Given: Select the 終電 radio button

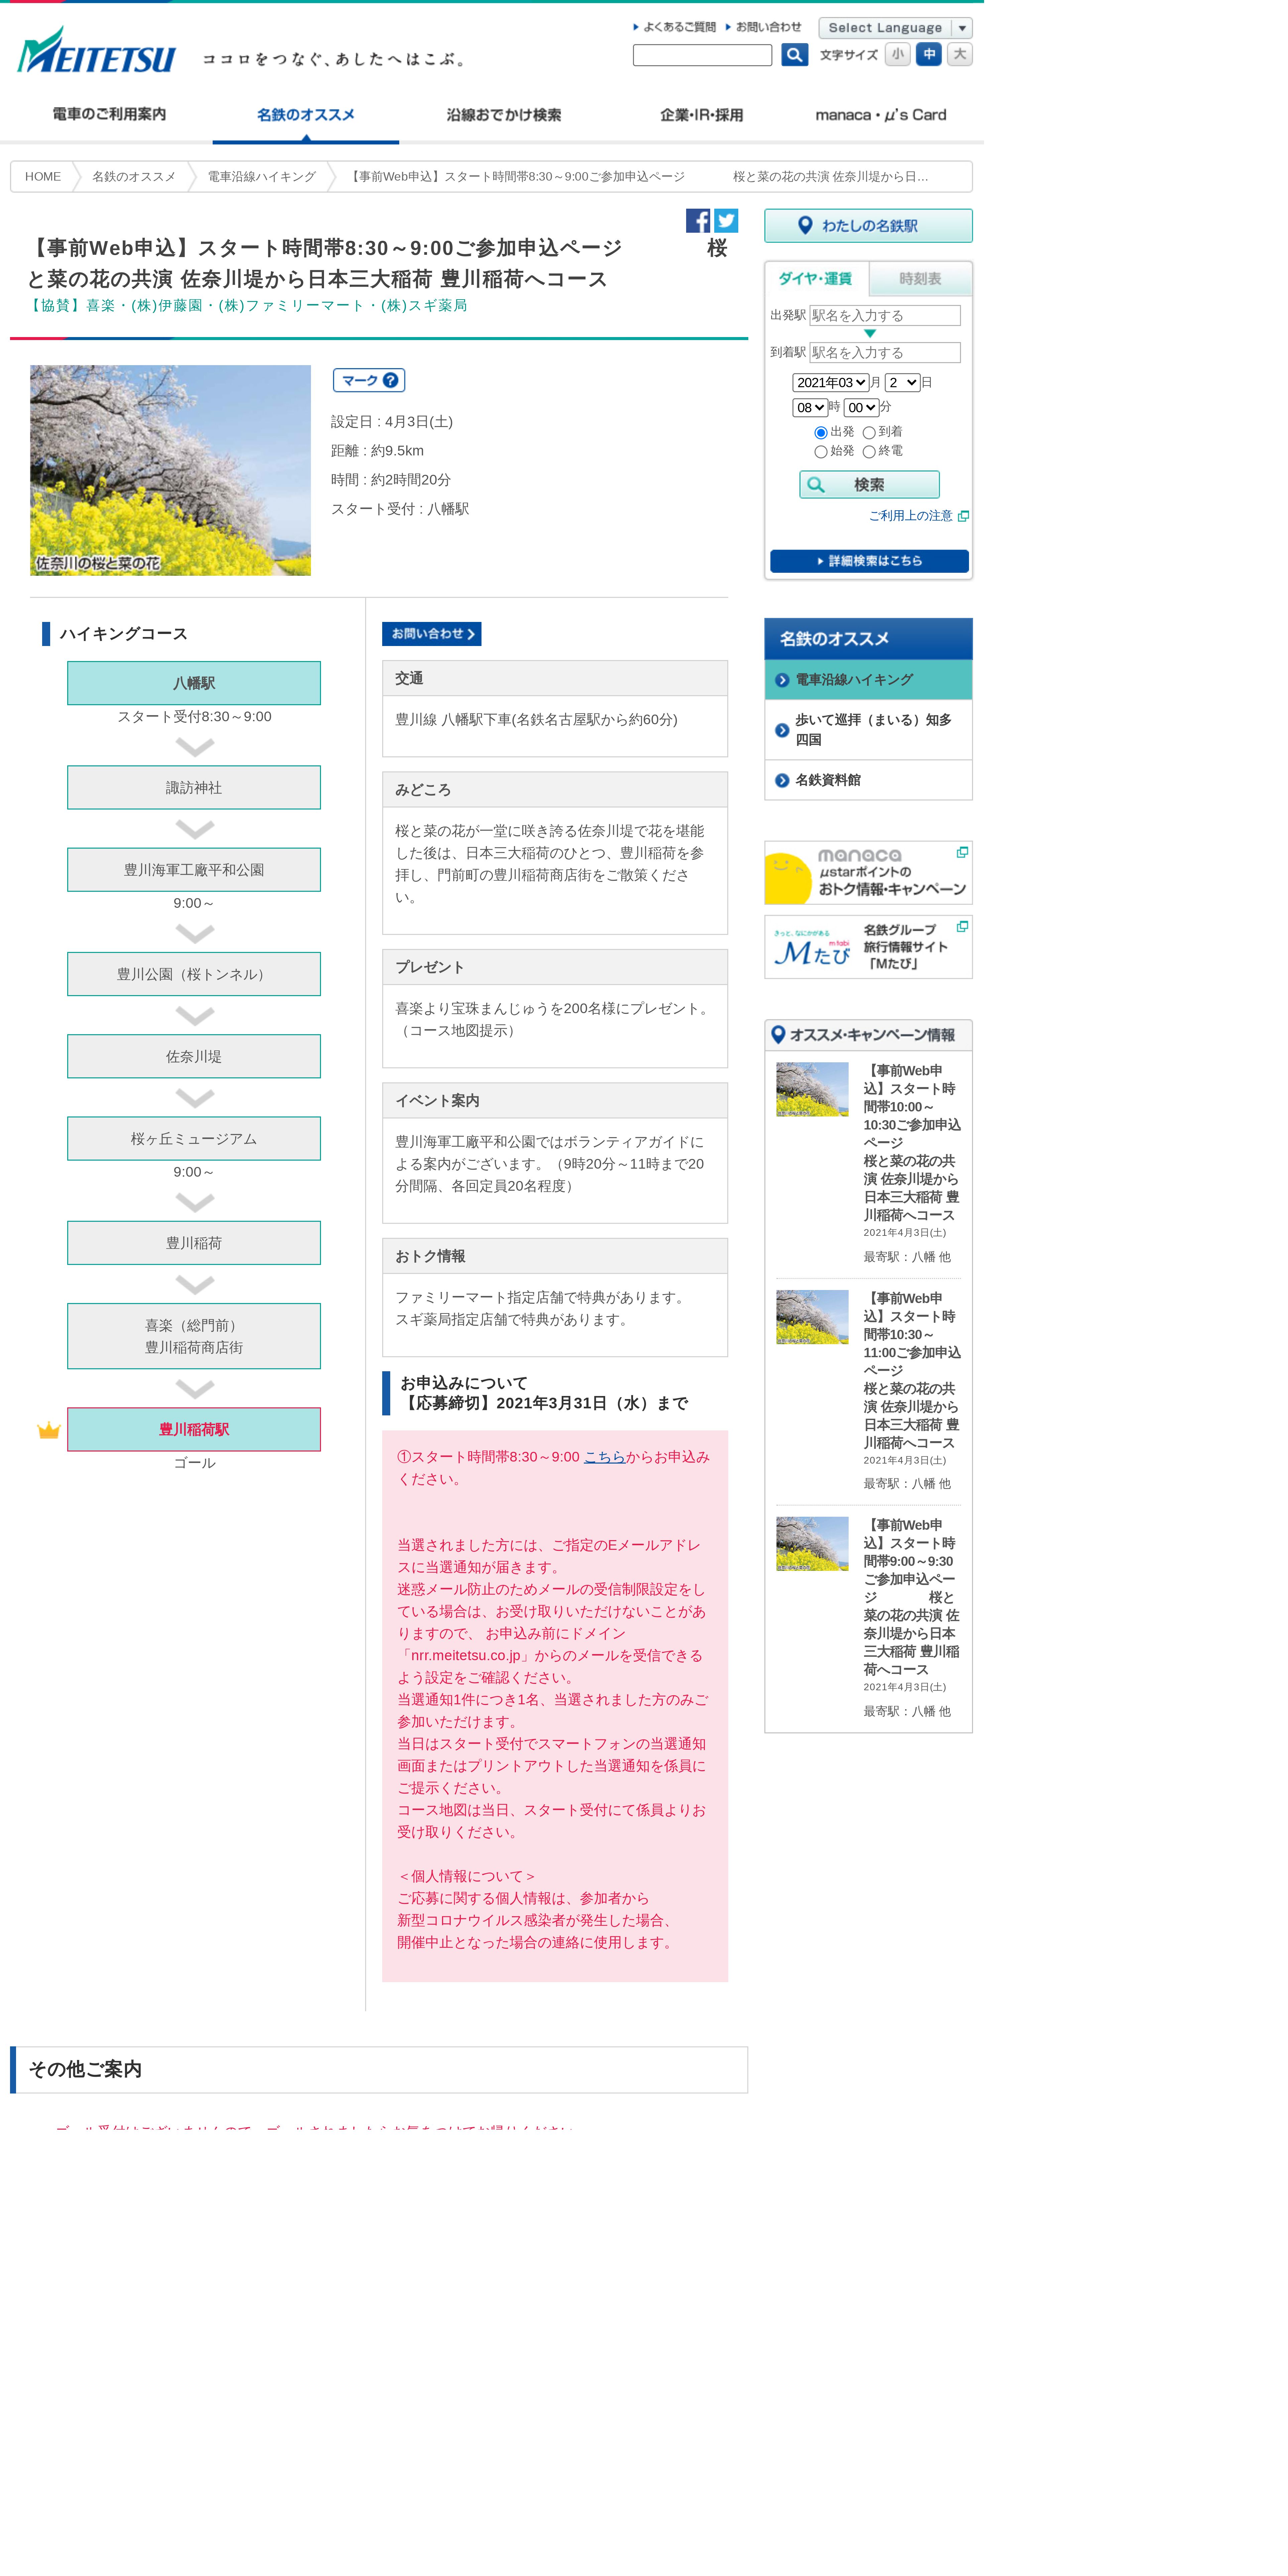Looking at the screenshot, I should (x=869, y=452).
